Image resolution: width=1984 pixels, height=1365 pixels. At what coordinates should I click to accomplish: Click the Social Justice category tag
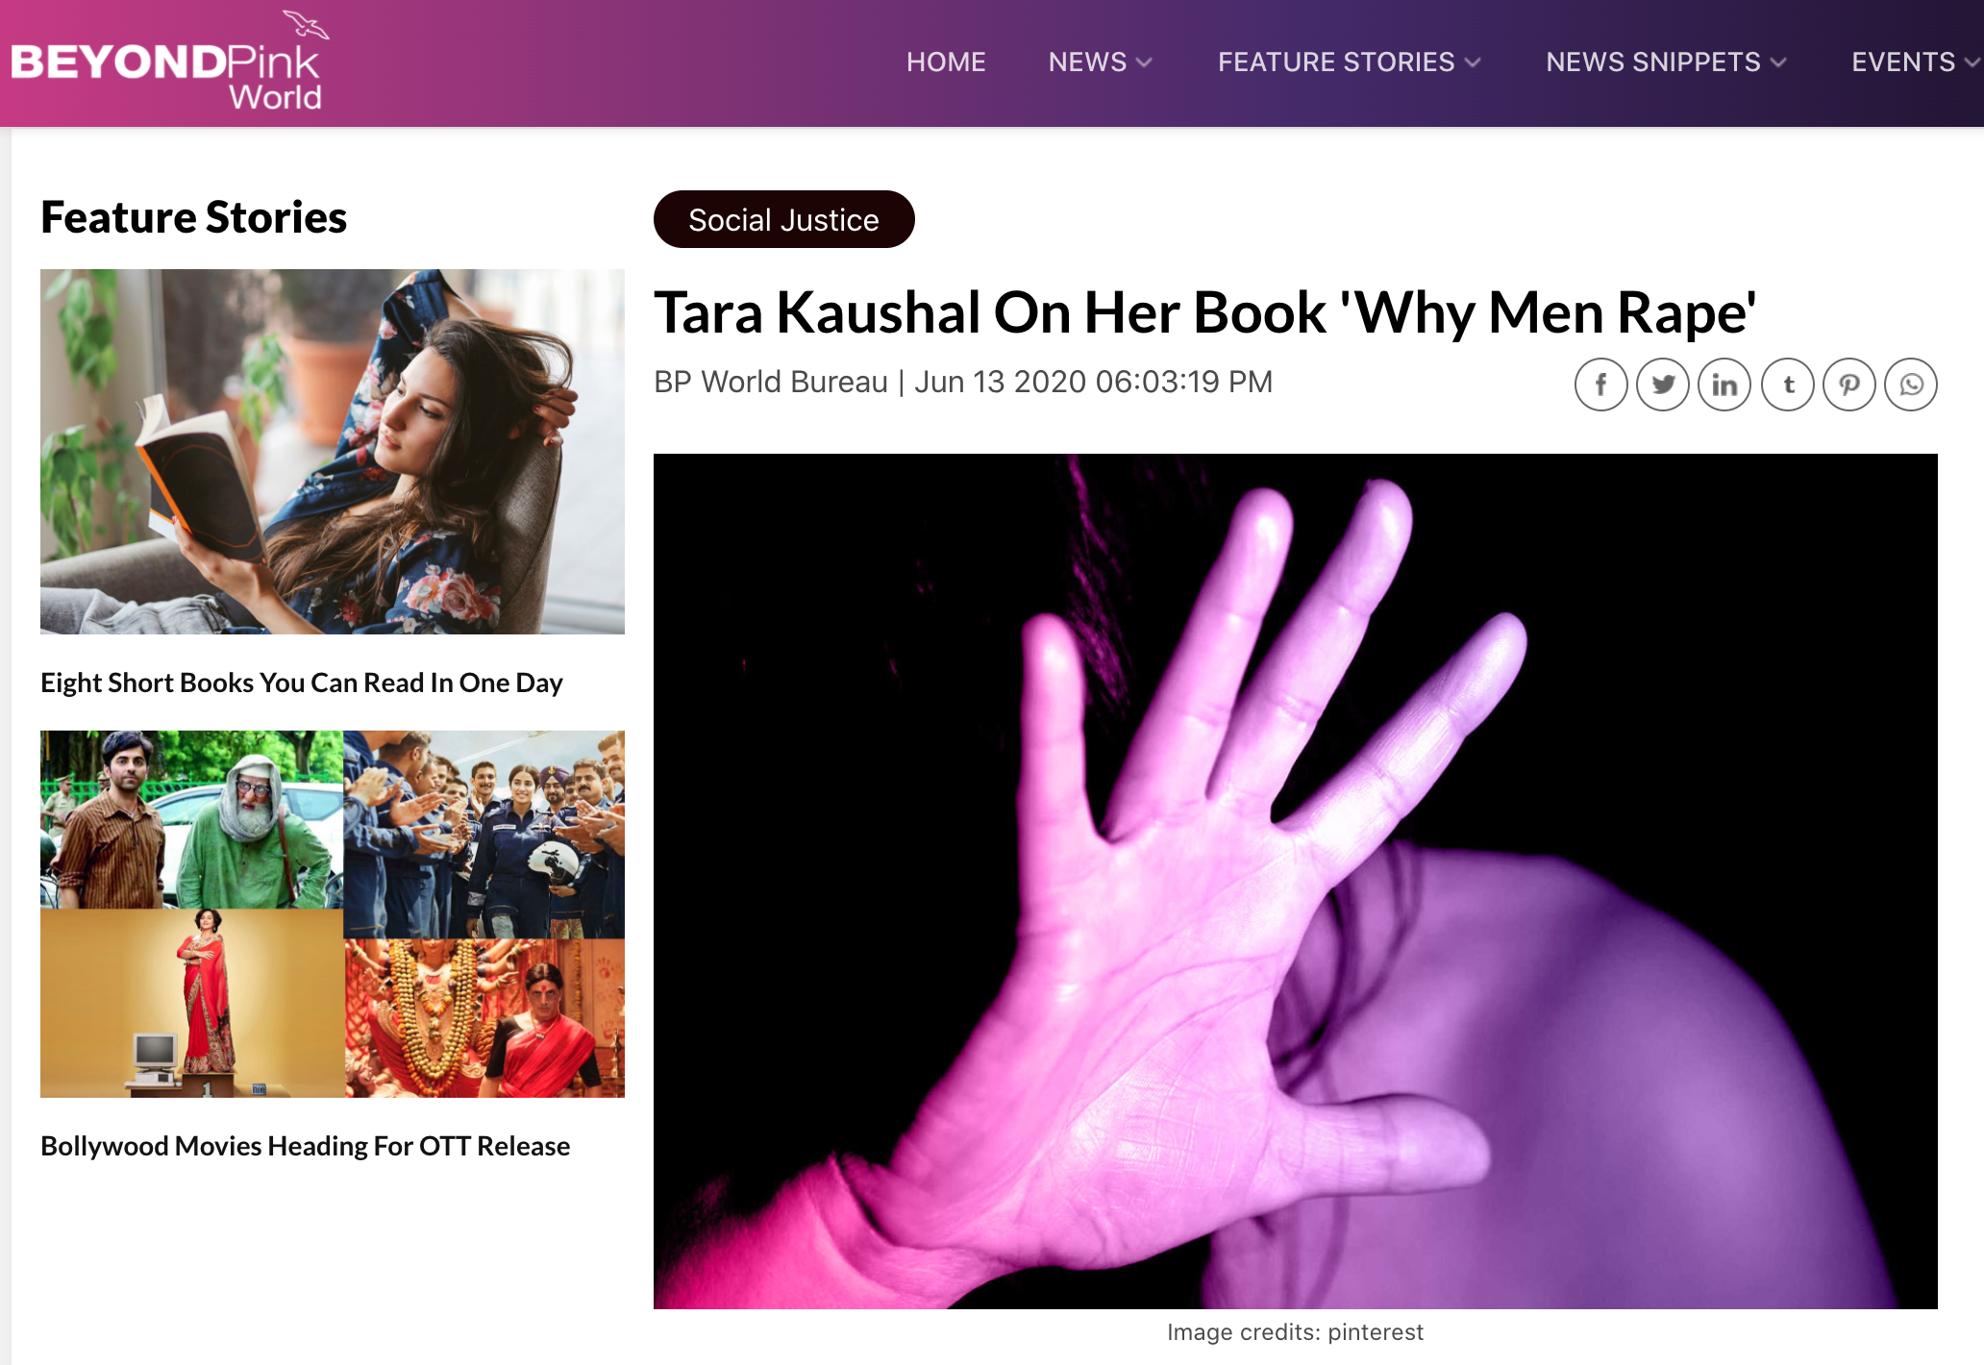(784, 219)
